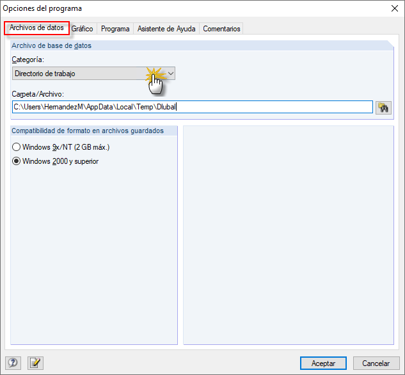This screenshot has height=375, width=405.
Task: Open the Asistente de Ayuda tab
Action: click(166, 29)
